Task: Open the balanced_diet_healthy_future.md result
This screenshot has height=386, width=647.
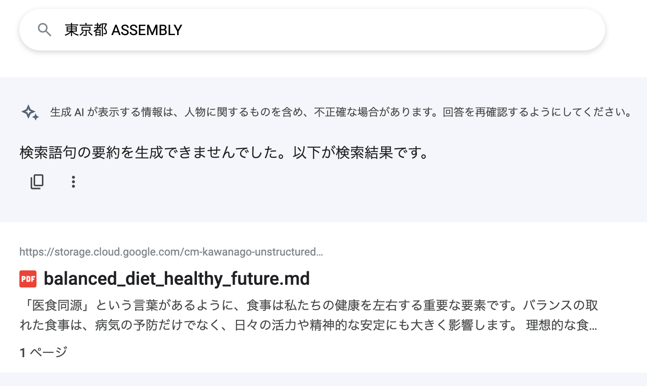Action: (x=177, y=279)
